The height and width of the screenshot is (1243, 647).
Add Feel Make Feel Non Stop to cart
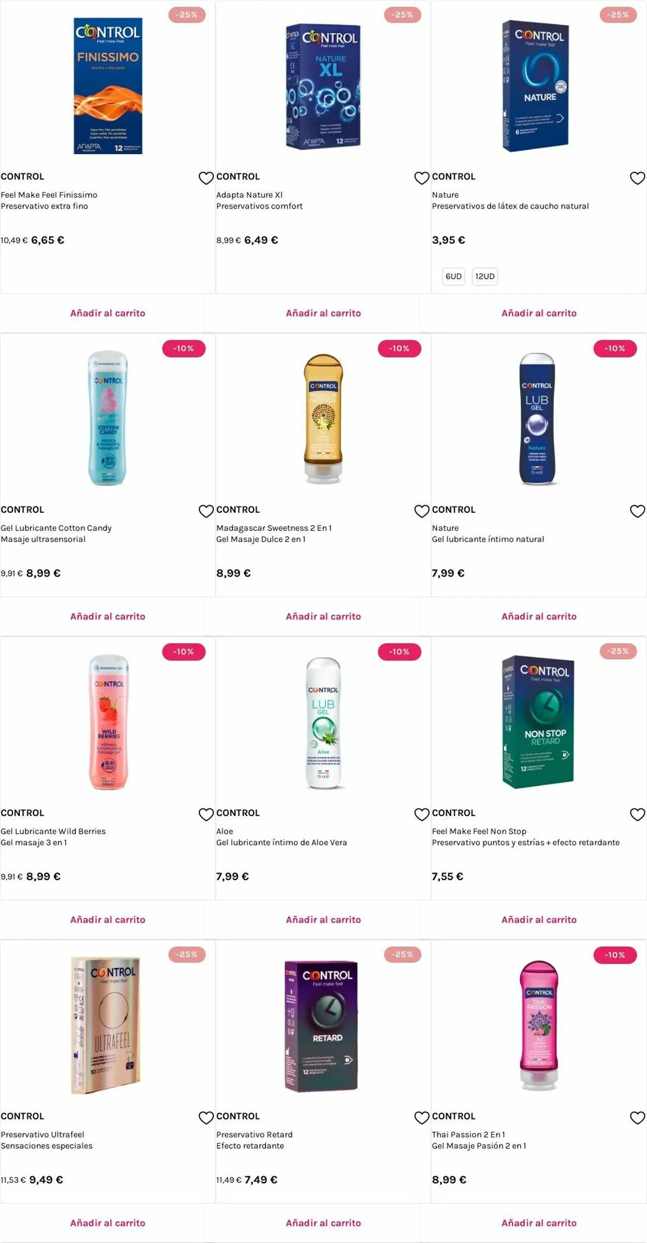(539, 920)
